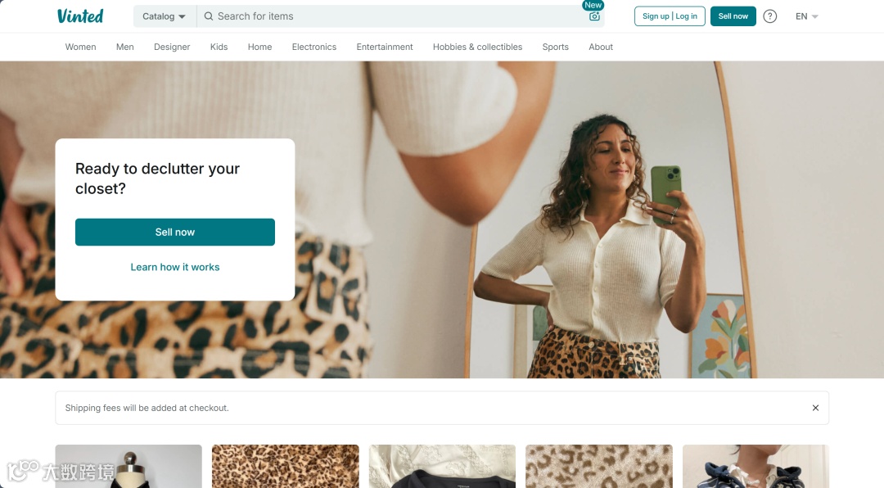Expand the Catalog dropdown
Screen dimensions: 884x488
(x=164, y=16)
